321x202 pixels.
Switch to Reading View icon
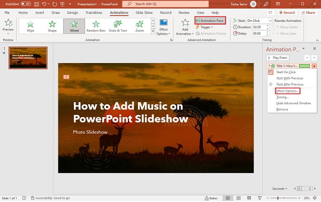tap(249, 198)
